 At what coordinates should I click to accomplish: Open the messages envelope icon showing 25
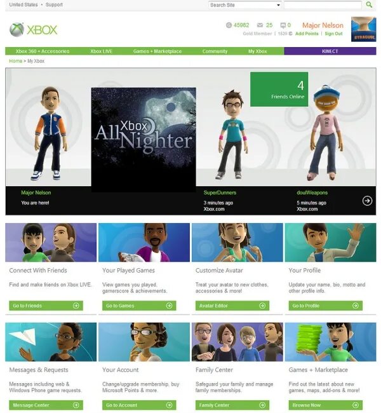click(x=260, y=25)
